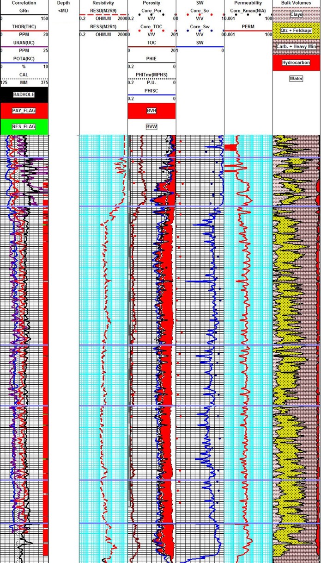Click the RESD(M2R9) curve label
The width and height of the screenshot is (321, 563).
pos(103,10)
